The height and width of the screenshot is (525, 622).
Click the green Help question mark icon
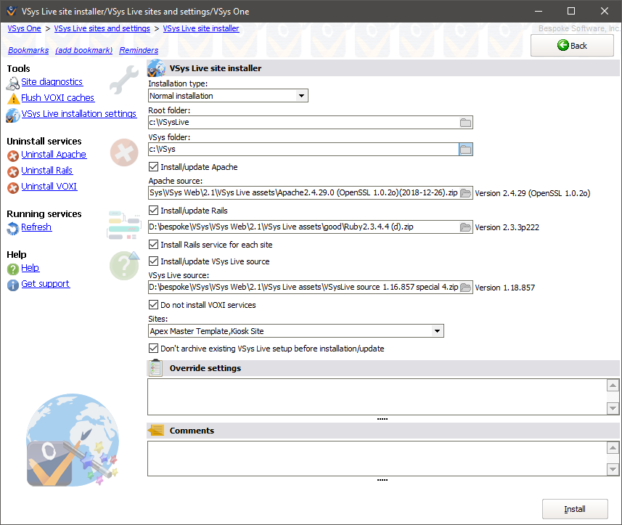coord(13,269)
